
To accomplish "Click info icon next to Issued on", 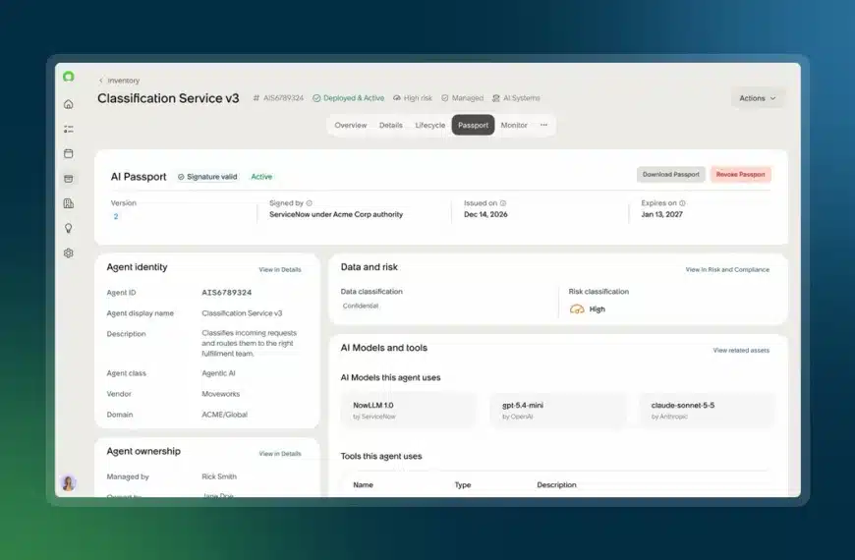I will point(503,202).
